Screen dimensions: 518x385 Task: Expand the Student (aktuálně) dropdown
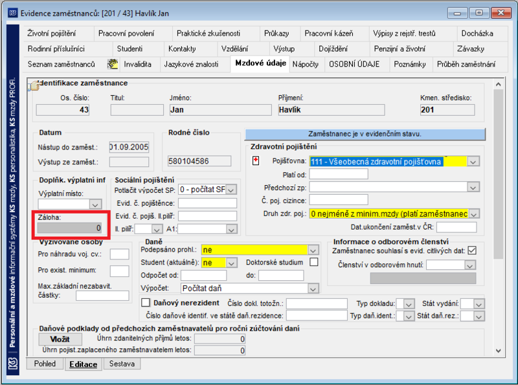point(232,263)
